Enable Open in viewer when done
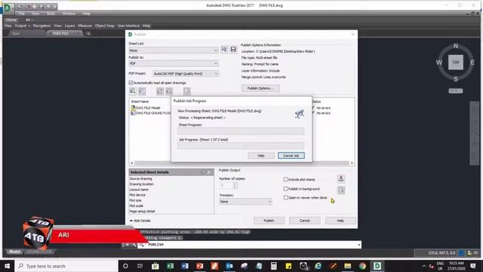 [285, 197]
